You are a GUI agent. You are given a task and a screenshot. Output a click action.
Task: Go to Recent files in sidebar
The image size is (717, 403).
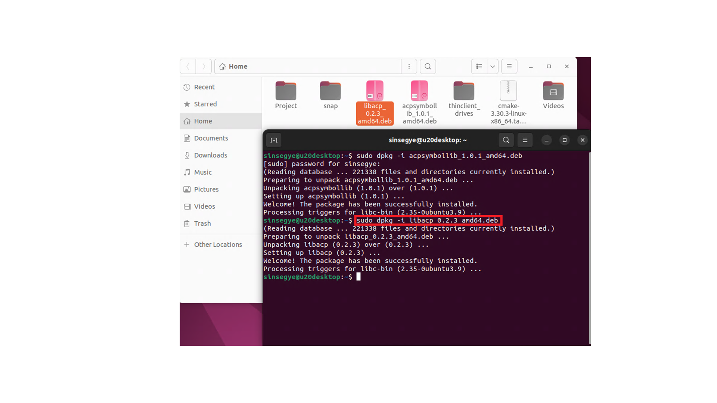204,87
